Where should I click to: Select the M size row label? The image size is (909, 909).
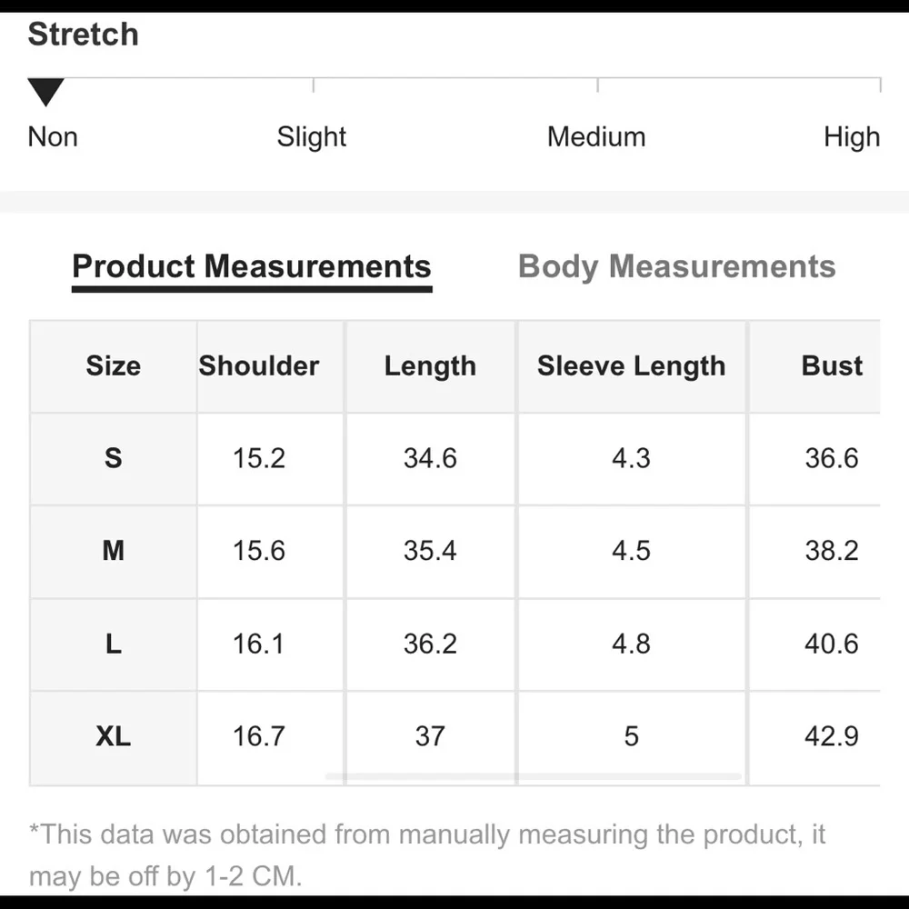[x=114, y=551]
